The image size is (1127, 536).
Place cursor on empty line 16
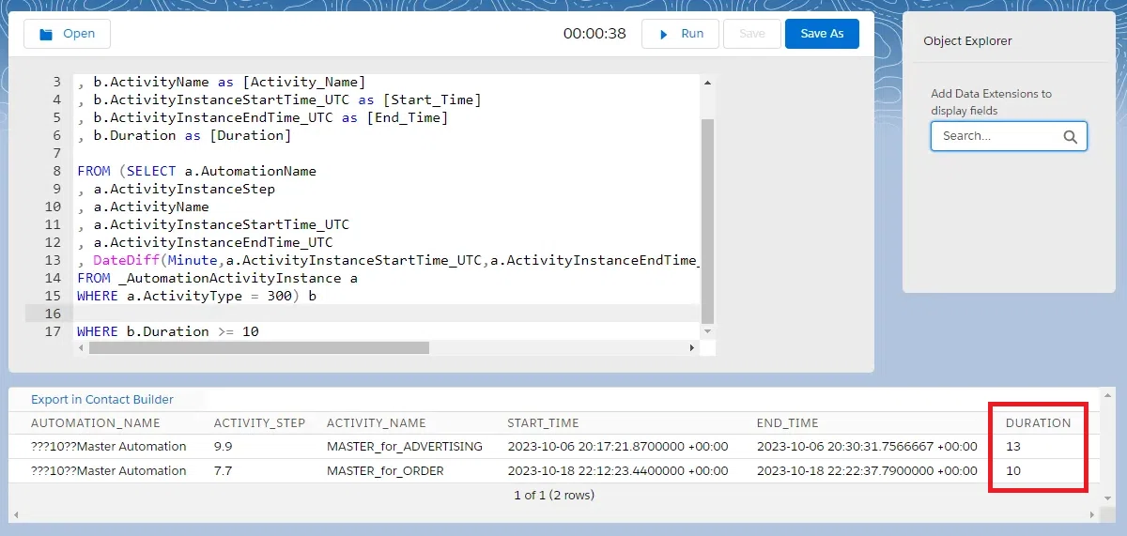[x=388, y=314]
